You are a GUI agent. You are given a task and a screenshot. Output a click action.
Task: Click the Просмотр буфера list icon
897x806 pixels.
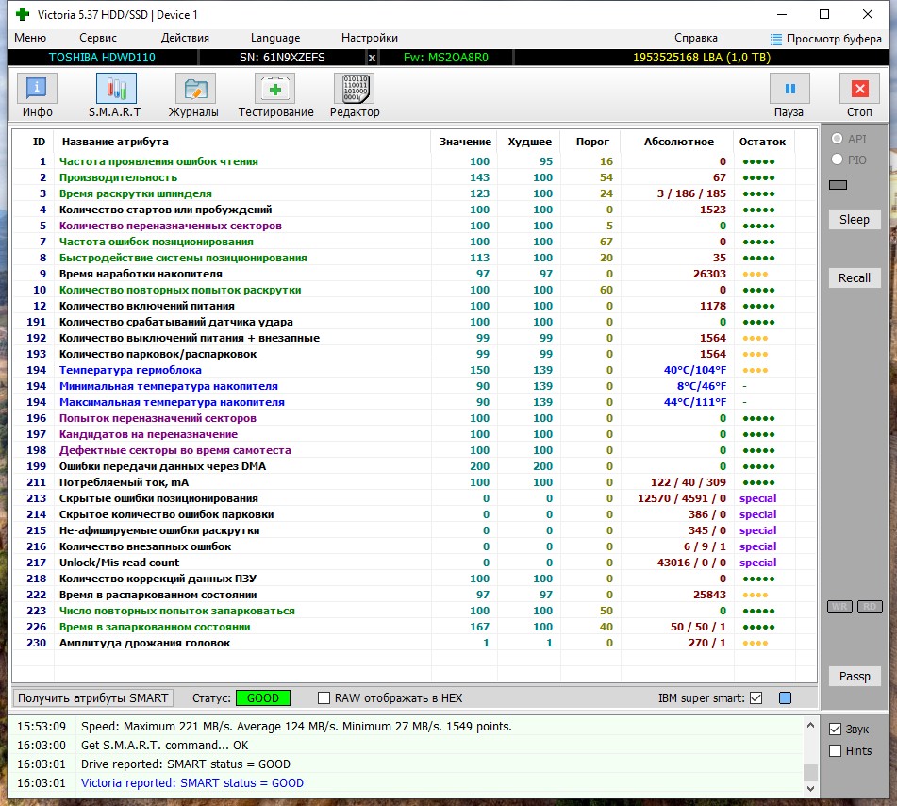775,39
